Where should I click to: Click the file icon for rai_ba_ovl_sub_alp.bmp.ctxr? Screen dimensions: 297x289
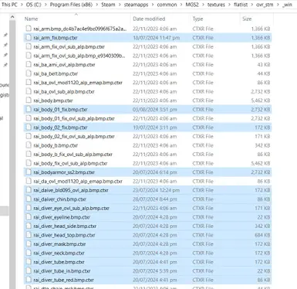point(29,92)
